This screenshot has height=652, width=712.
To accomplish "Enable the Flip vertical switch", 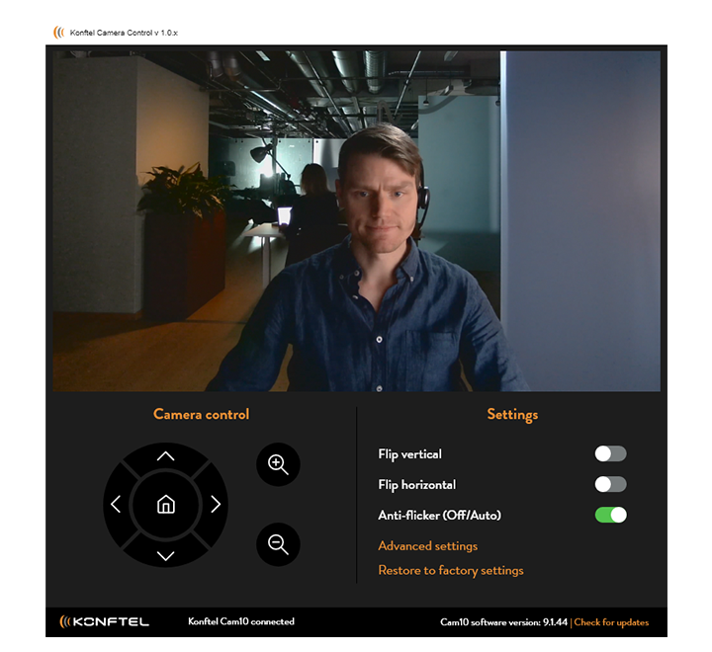I will (x=610, y=454).
